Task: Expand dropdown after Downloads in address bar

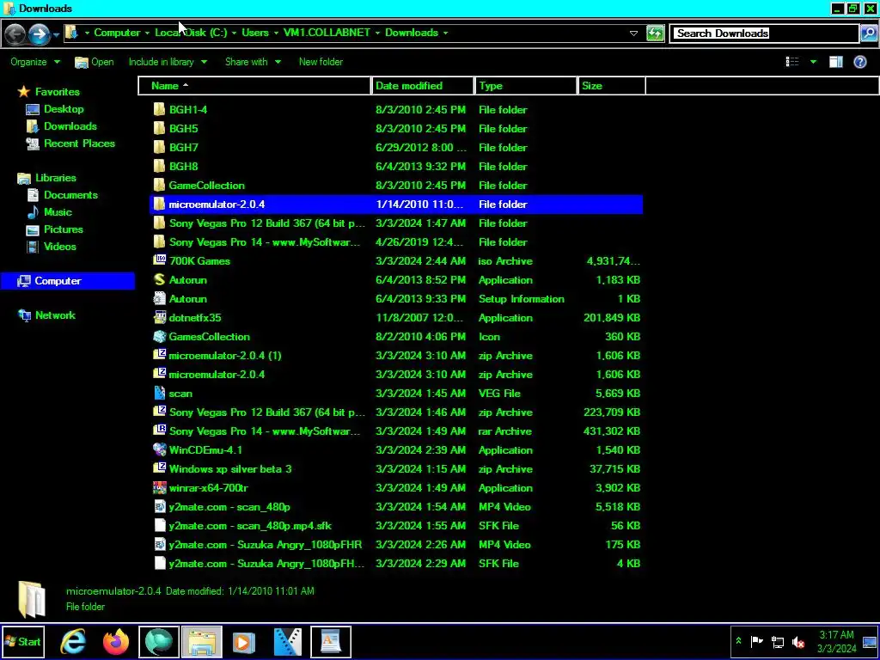Action: click(446, 33)
